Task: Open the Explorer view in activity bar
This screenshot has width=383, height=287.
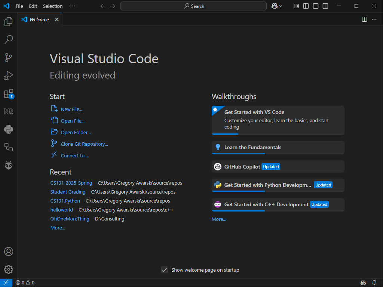Action: coord(9,21)
